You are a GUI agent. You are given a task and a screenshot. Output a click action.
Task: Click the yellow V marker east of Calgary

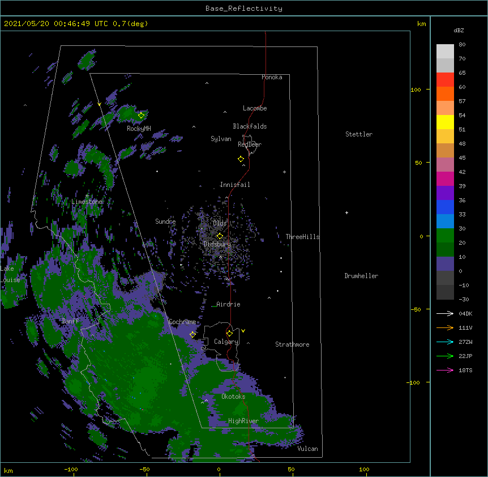click(243, 331)
